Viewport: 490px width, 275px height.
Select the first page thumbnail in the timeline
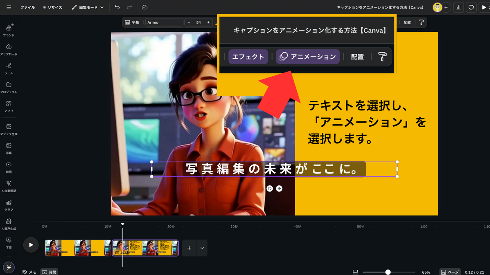click(78, 248)
